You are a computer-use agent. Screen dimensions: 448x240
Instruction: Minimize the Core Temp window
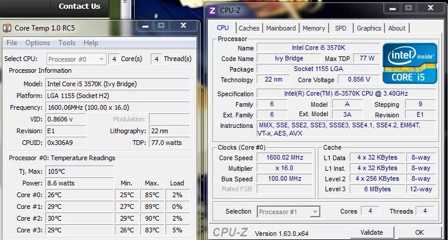point(146,26)
